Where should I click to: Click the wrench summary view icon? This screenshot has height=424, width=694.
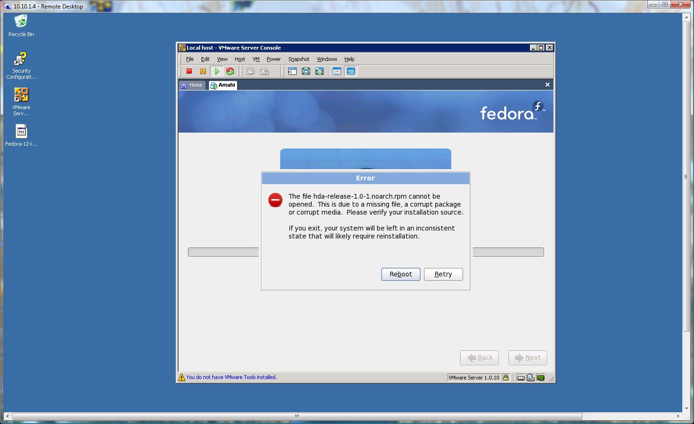(x=337, y=71)
